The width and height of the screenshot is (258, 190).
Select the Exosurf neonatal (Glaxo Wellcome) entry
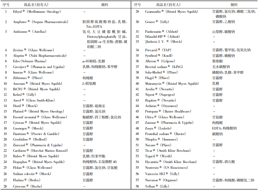pyautogui.click(x=40, y=117)
